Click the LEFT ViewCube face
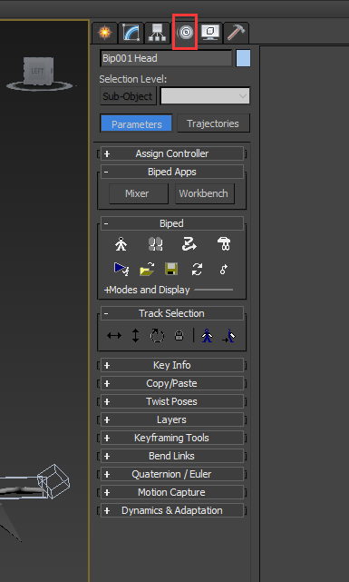Image resolution: width=349 pixels, height=582 pixels. click(37, 71)
